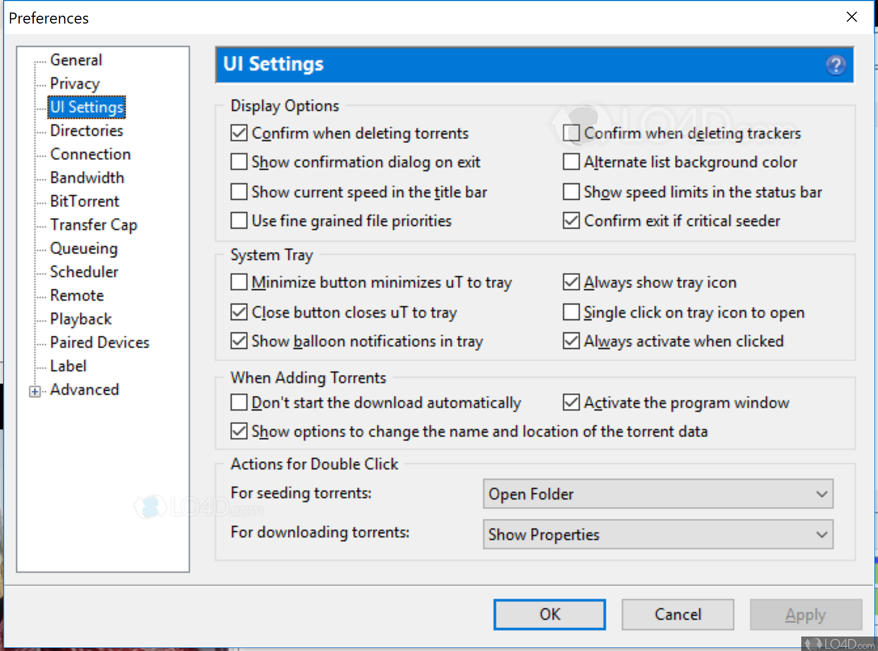Go to the Scheduler settings section
This screenshot has height=651, width=878.
coord(84,272)
